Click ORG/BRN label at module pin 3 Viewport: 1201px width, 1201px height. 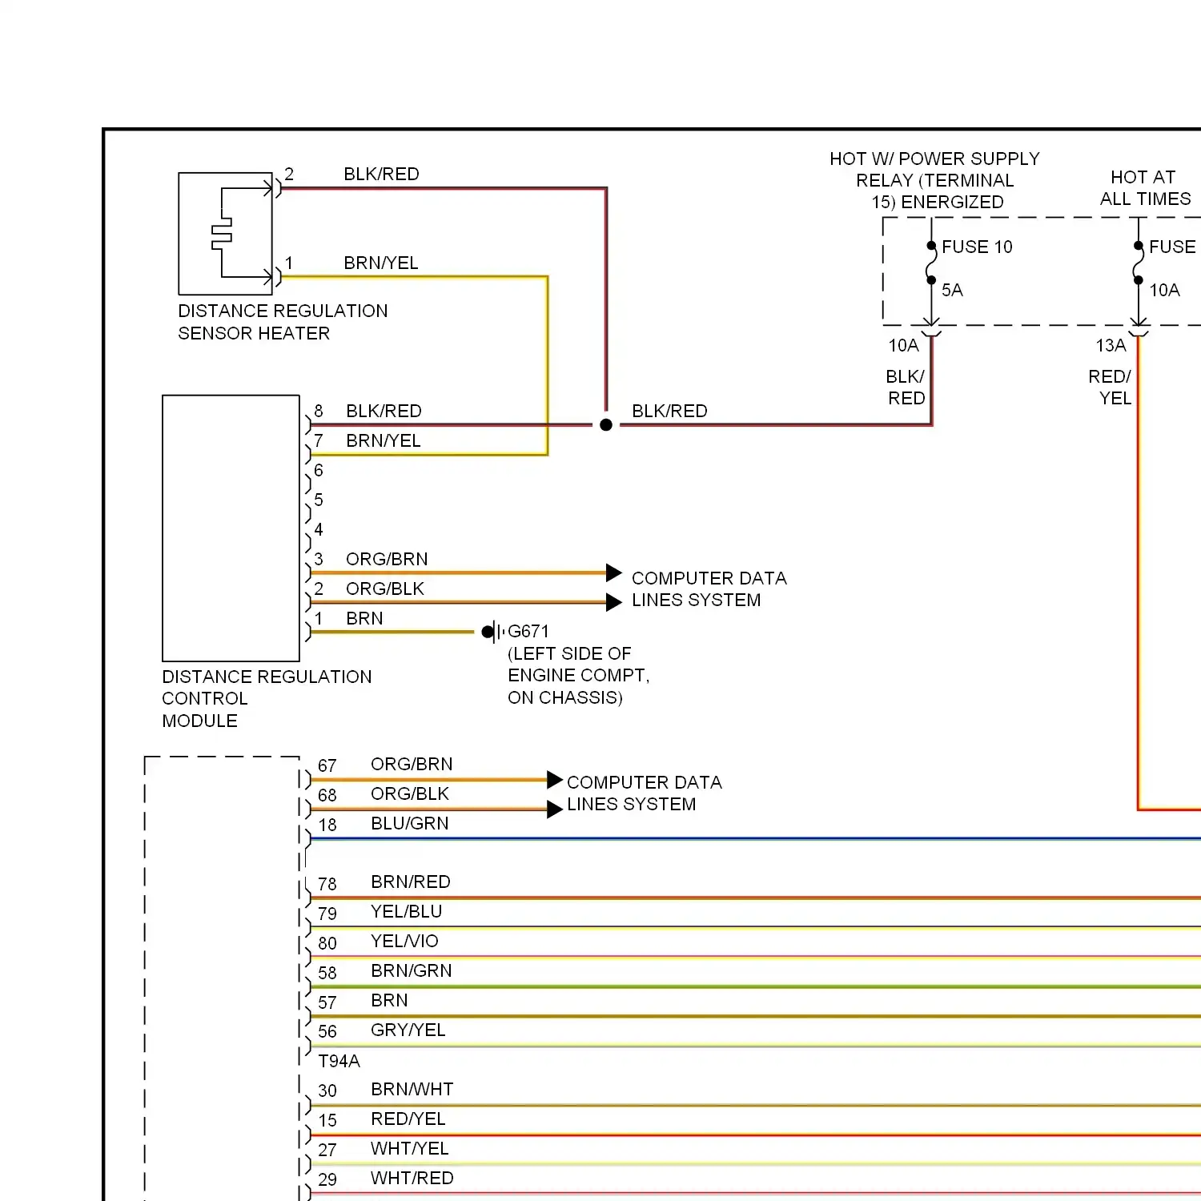(x=387, y=559)
